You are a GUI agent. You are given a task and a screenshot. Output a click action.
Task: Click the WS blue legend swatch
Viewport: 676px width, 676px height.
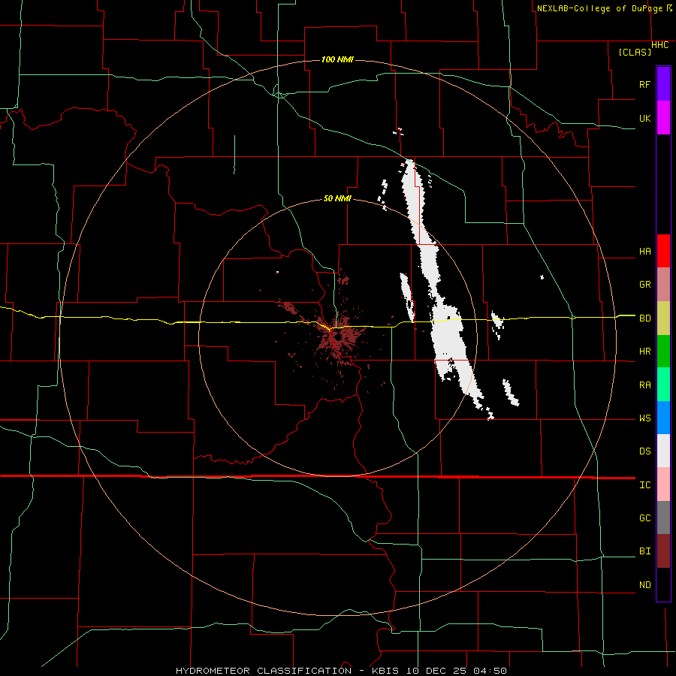click(x=663, y=418)
